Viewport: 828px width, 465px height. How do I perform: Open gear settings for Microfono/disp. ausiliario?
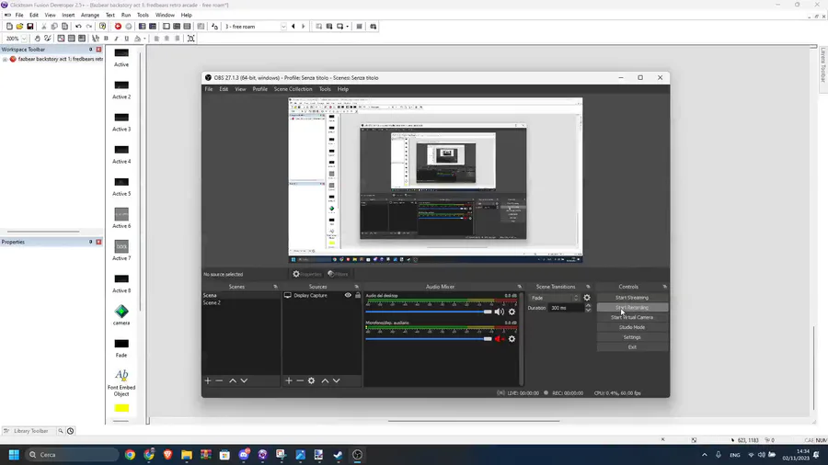(x=512, y=339)
